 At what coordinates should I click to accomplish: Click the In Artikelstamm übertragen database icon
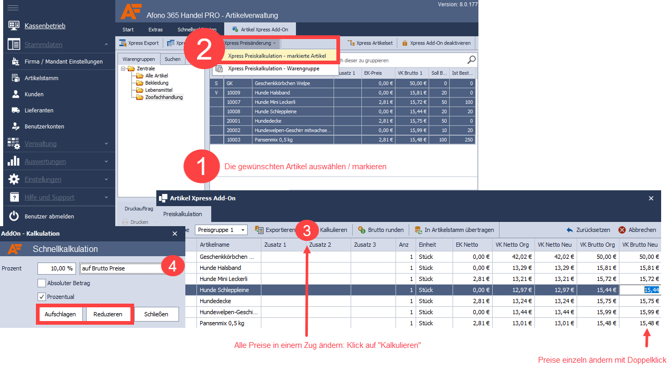[x=418, y=230]
